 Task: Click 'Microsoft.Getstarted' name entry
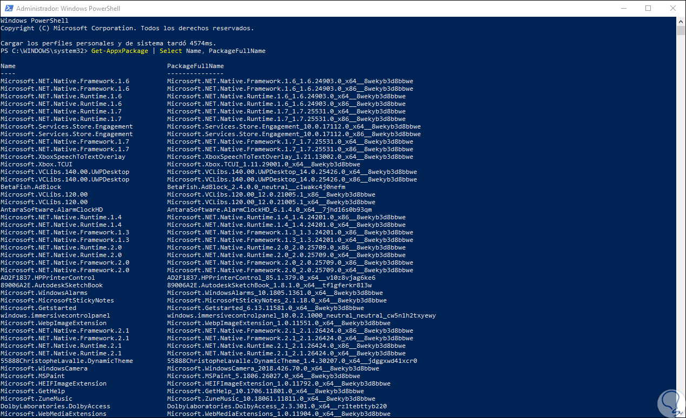pos(38,308)
